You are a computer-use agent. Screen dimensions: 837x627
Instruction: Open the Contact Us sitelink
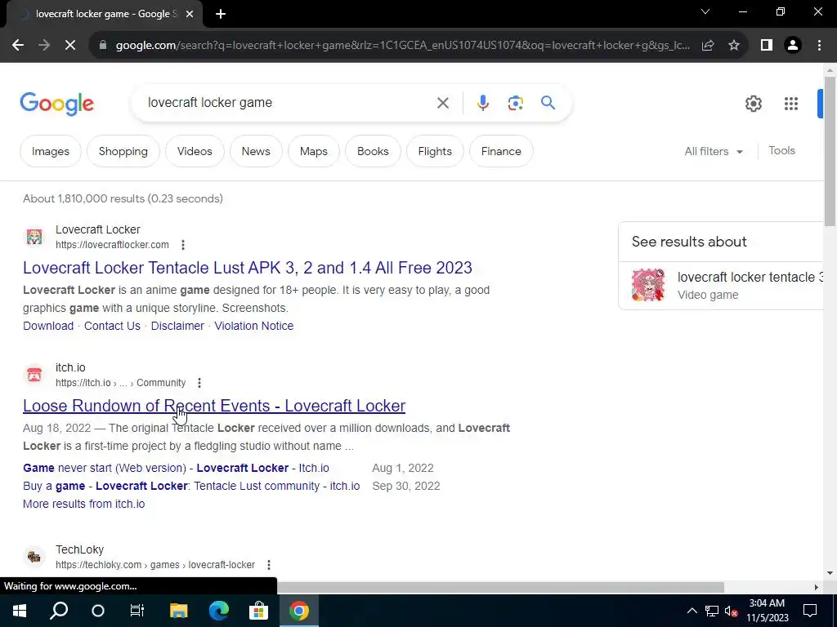point(112,326)
